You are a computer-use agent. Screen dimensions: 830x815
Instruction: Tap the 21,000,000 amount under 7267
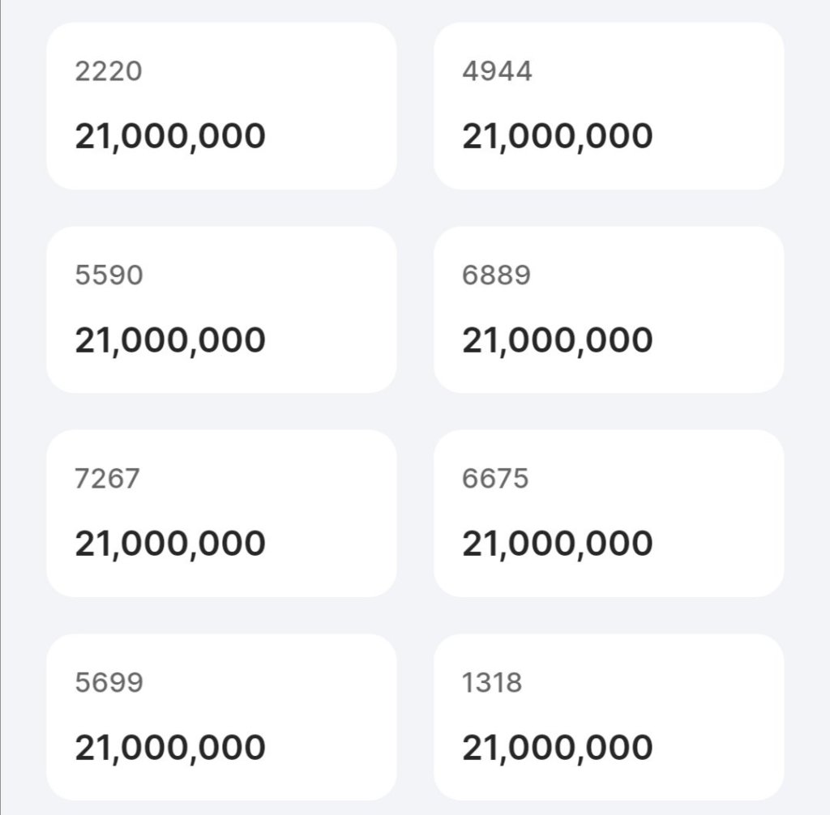[x=170, y=544]
